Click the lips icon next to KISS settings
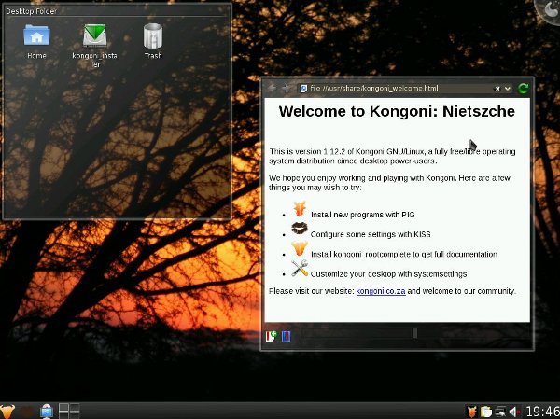This screenshot has width=560, height=419. (300, 229)
